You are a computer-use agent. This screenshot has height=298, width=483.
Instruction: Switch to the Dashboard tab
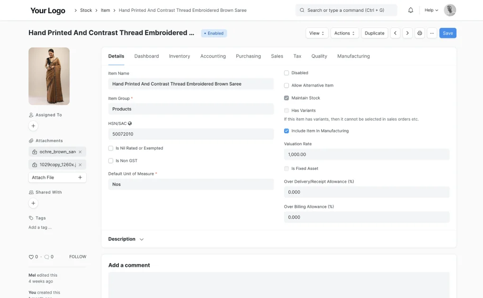coord(146,56)
